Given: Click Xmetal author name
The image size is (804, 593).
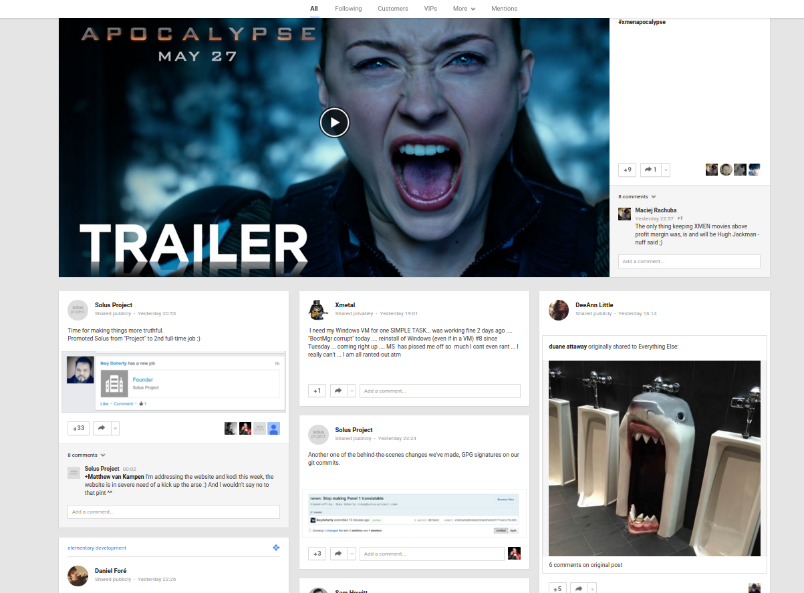Looking at the screenshot, I should [345, 305].
